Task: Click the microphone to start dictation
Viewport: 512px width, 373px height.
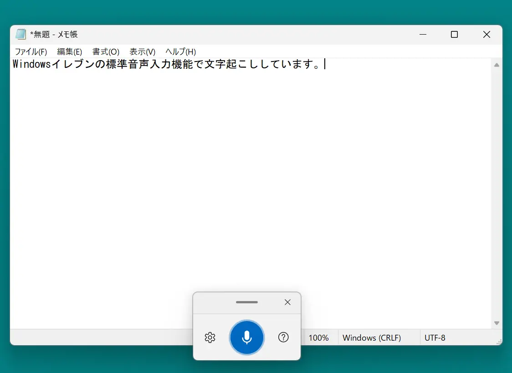Action: [246, 337]
